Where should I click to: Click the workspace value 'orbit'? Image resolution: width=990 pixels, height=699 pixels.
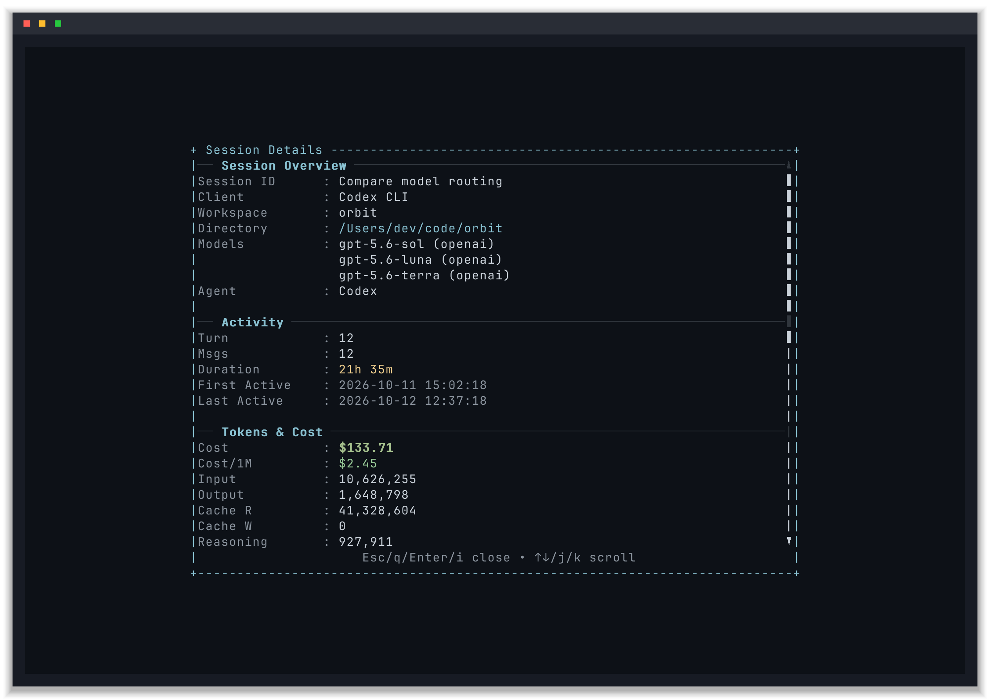(x=358, y=213)
